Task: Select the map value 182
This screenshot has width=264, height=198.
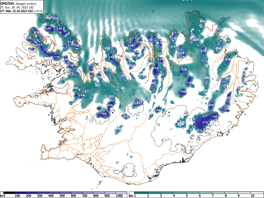Action: point(37,32)
